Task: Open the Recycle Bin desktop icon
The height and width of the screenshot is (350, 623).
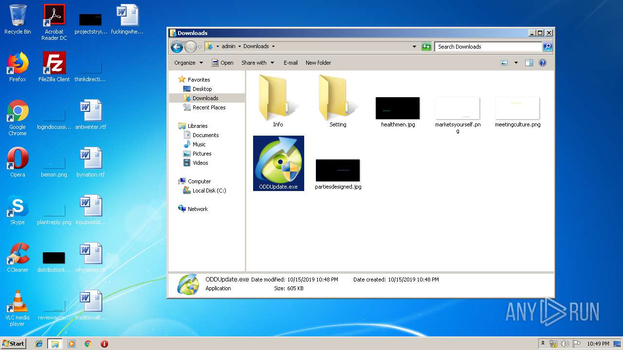Action: 18,19
